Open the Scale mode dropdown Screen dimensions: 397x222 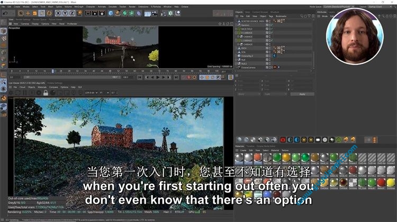pyautogui.click(x=275, y=94)
